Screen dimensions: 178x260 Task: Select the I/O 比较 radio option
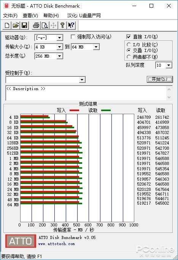(129, 45)
